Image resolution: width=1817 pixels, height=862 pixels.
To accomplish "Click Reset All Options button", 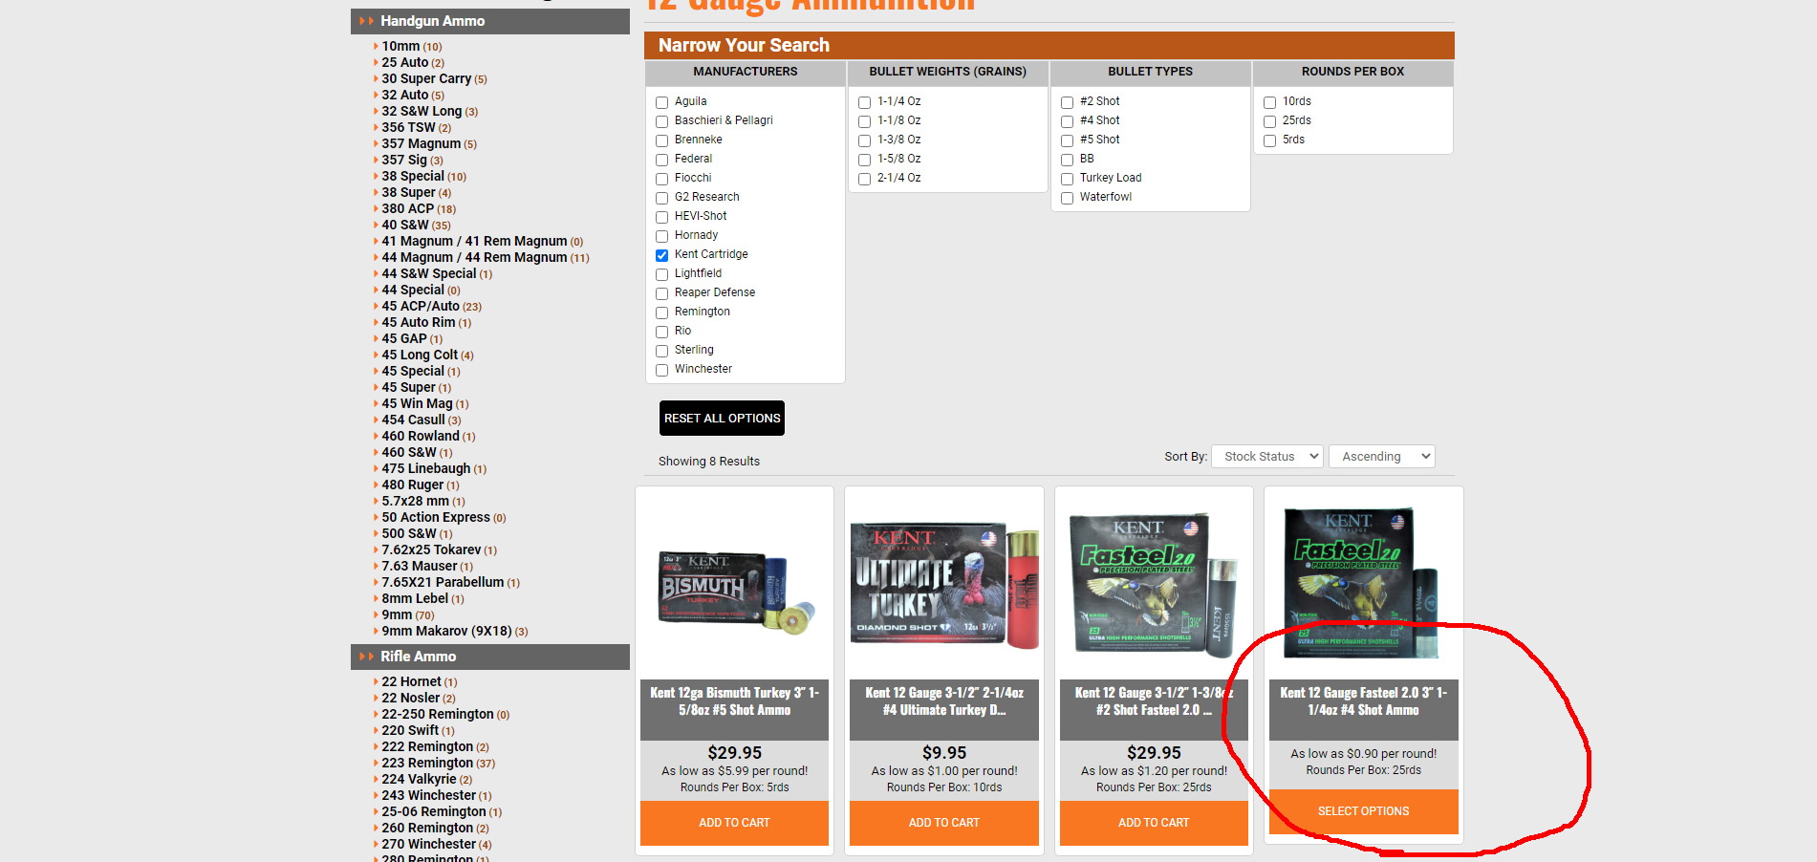I will pyautogui.click(x=722, y=419).
